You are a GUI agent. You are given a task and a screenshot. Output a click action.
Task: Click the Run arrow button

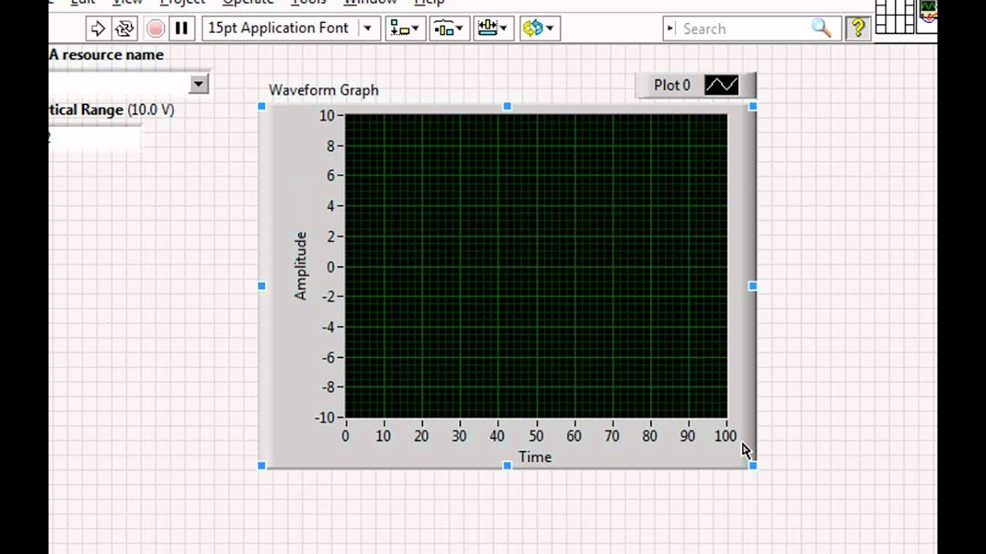tap(98, 28)
